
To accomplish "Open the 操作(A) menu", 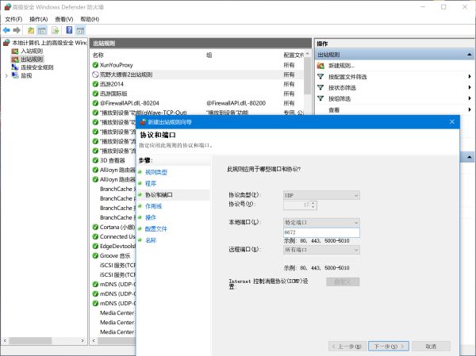I will coord(37,18).
